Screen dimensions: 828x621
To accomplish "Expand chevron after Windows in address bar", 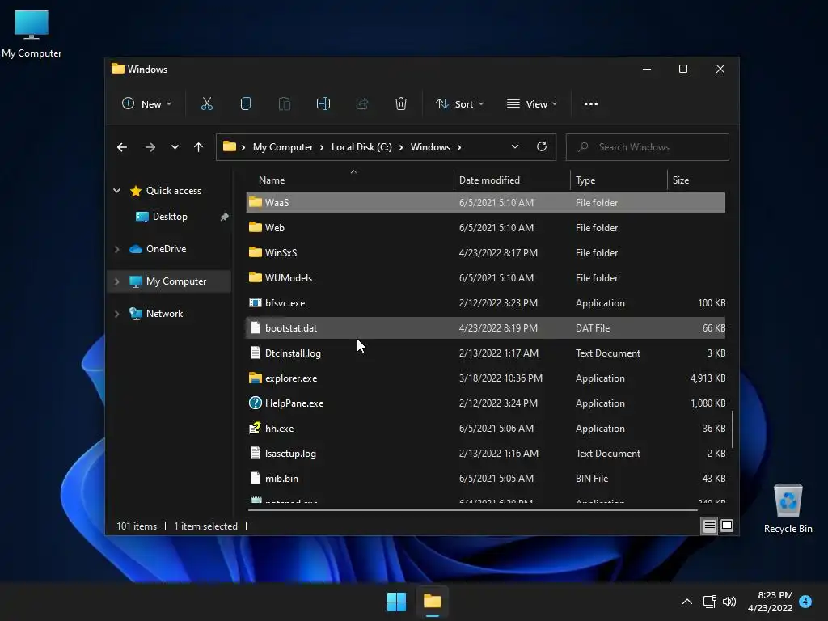I will (459, 147).
